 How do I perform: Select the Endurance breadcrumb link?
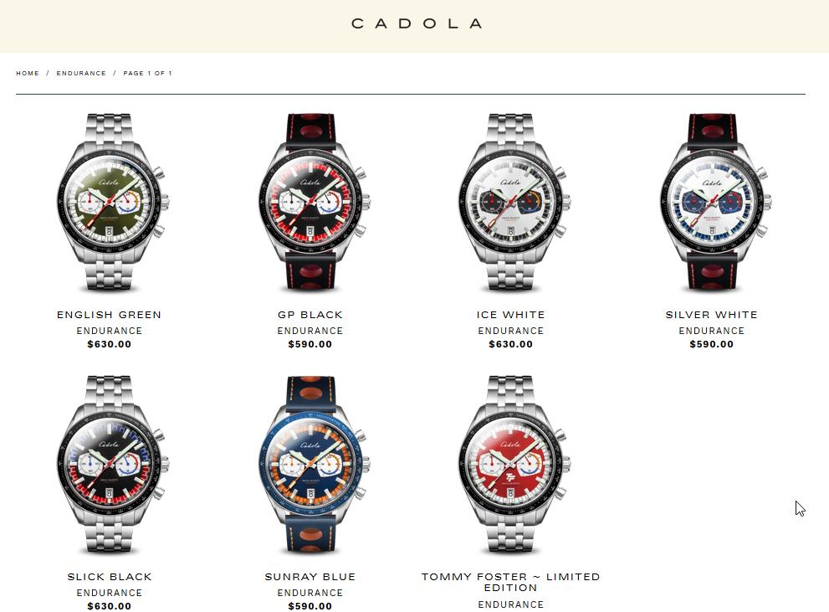(81, 73)
